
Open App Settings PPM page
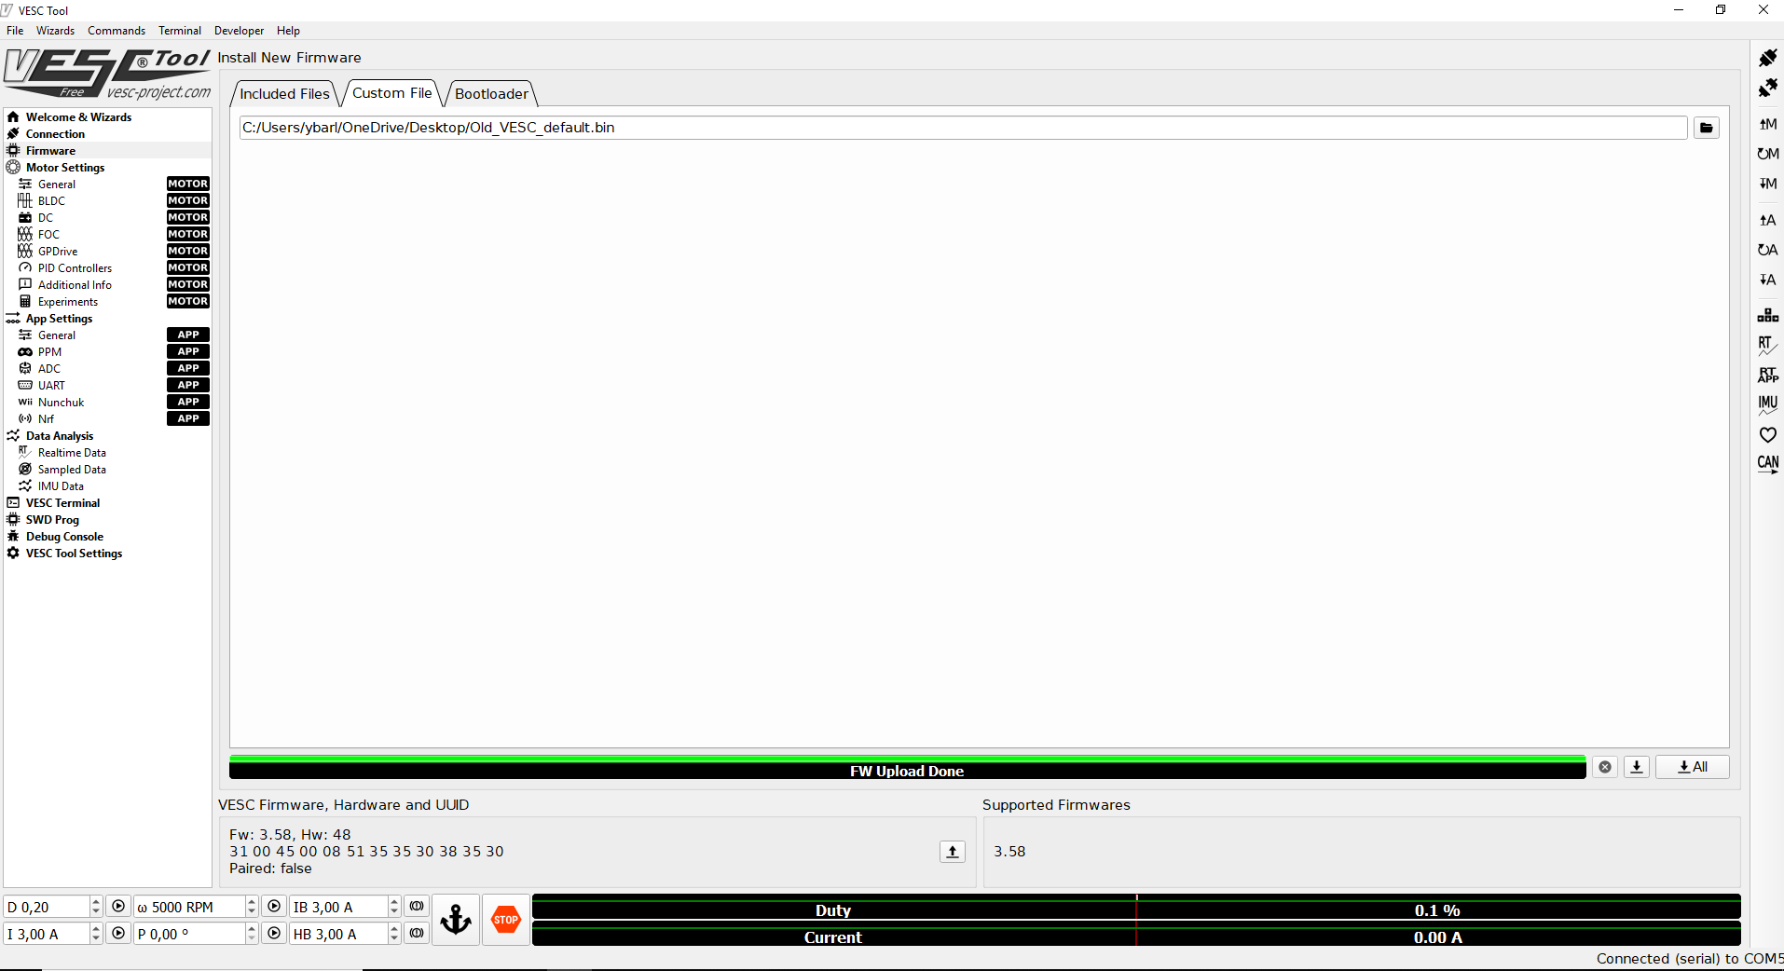tap(107, 352)
